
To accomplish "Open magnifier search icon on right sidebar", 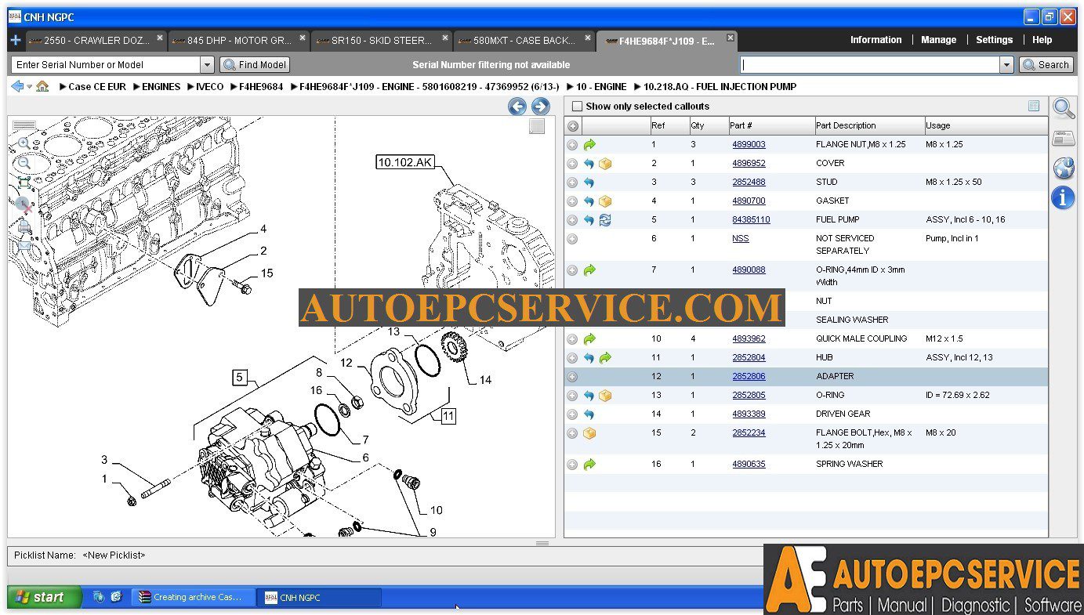I will pos(1064,109).
